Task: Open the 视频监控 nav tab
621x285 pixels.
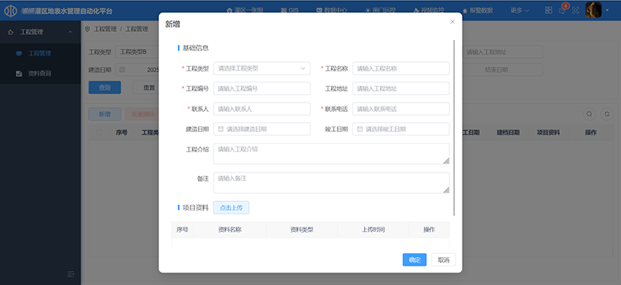Action: tap(428, 11)
